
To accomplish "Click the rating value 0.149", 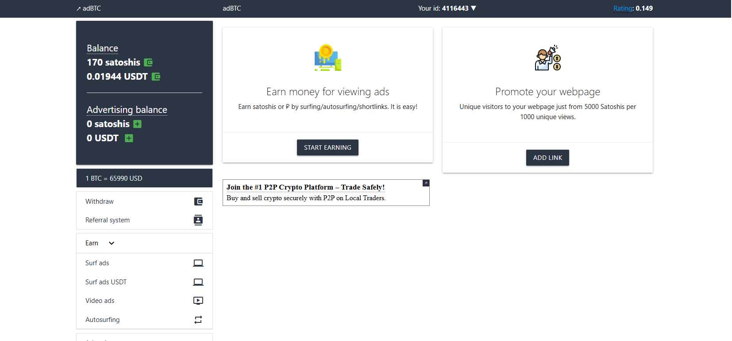I will [x=644, y=8].
